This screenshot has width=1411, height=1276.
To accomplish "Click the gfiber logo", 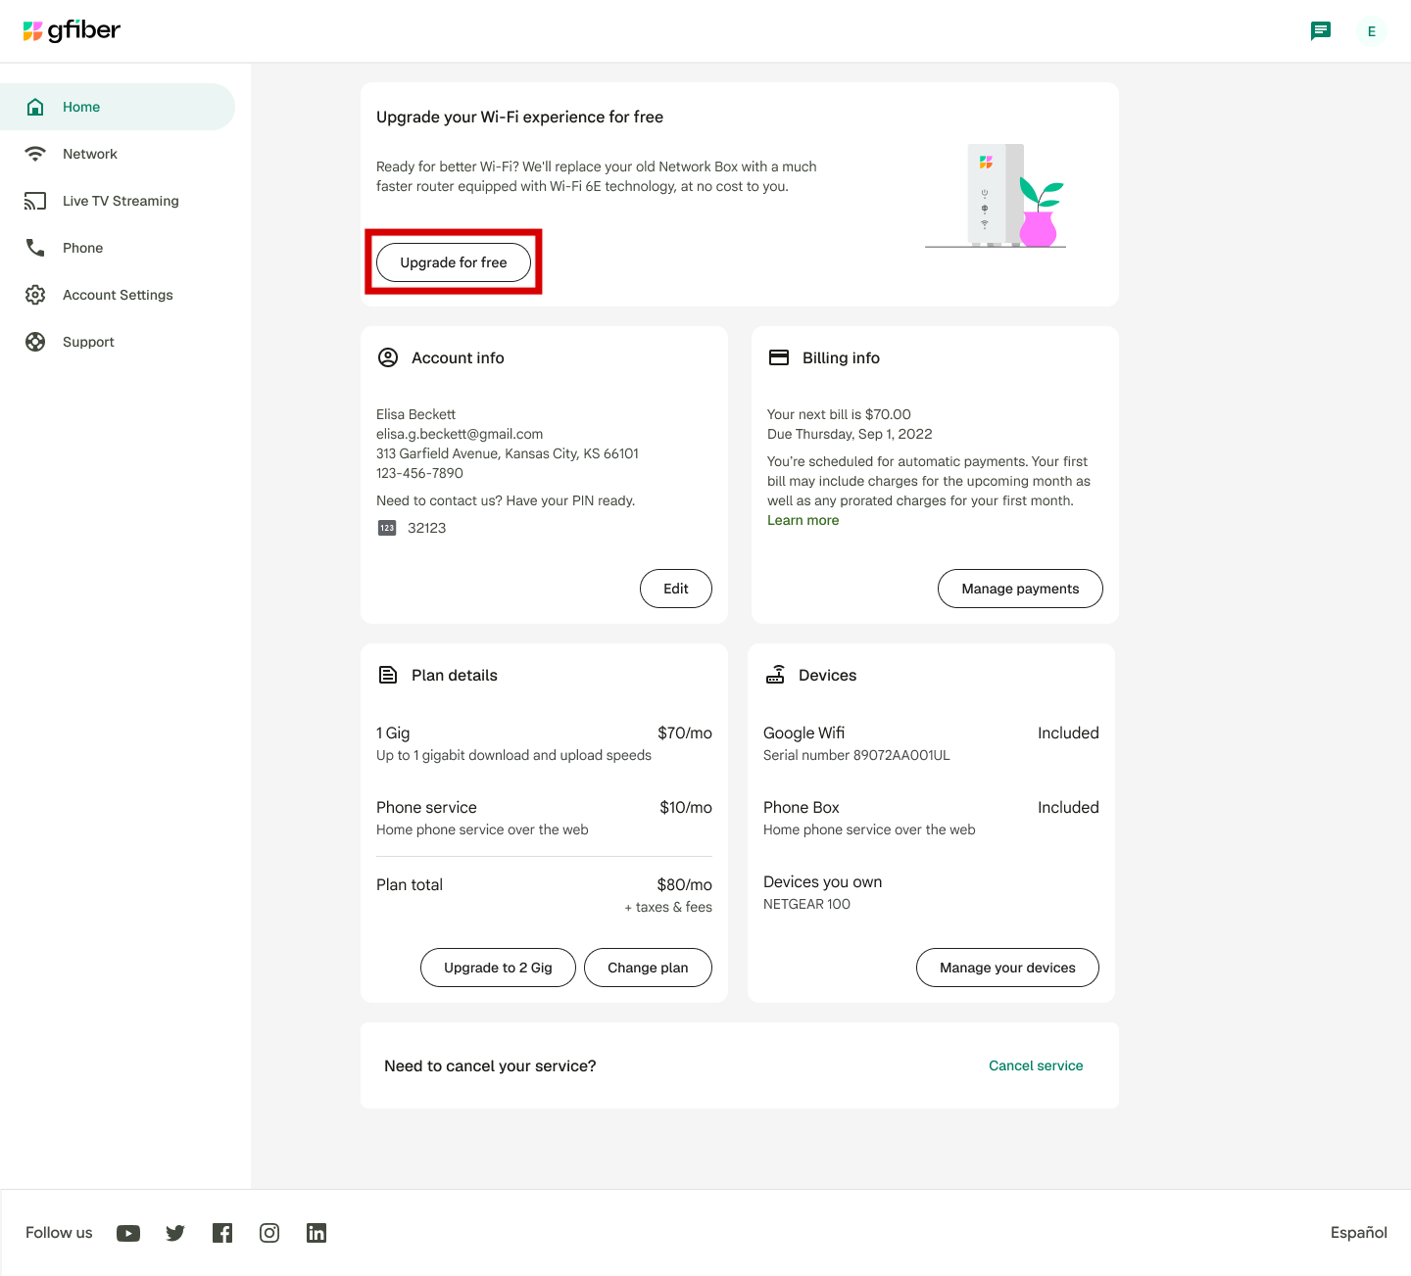I will [x=72, y=30].
